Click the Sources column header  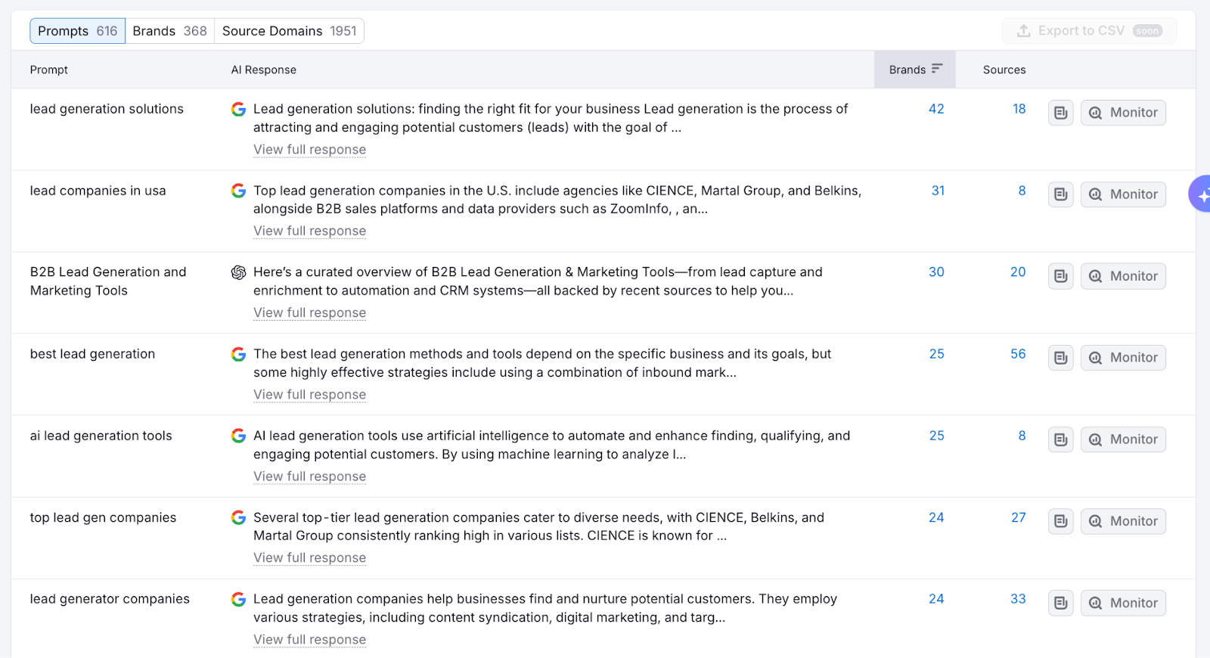(1004, 70)
